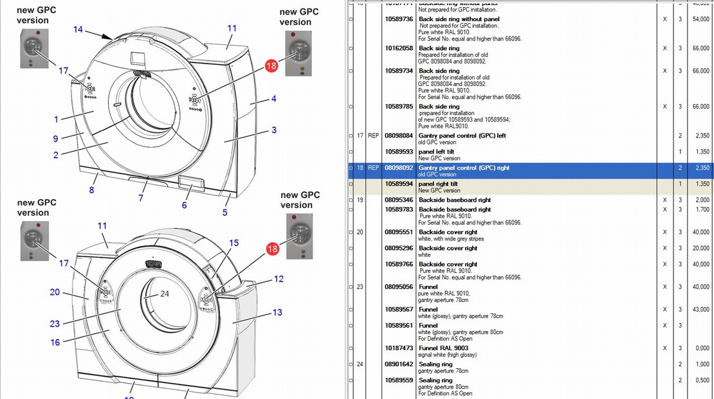Select callout number 24 inside the gantry bore

click(x=165, y=294)
